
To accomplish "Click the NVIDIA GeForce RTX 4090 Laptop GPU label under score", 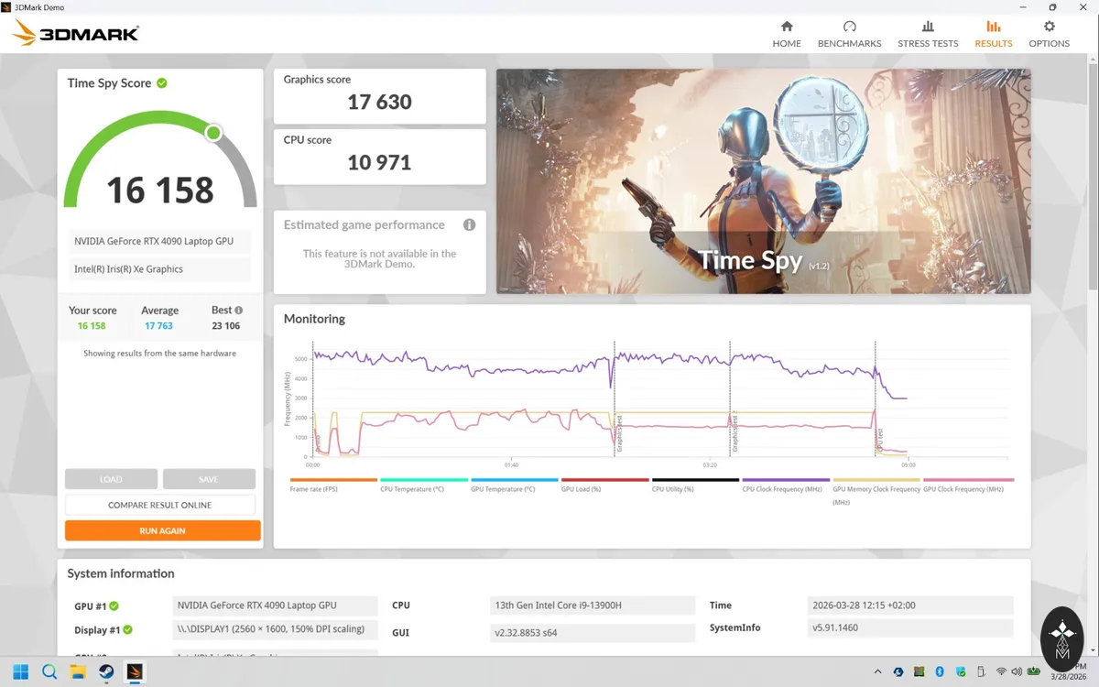I will click(160, 242).
